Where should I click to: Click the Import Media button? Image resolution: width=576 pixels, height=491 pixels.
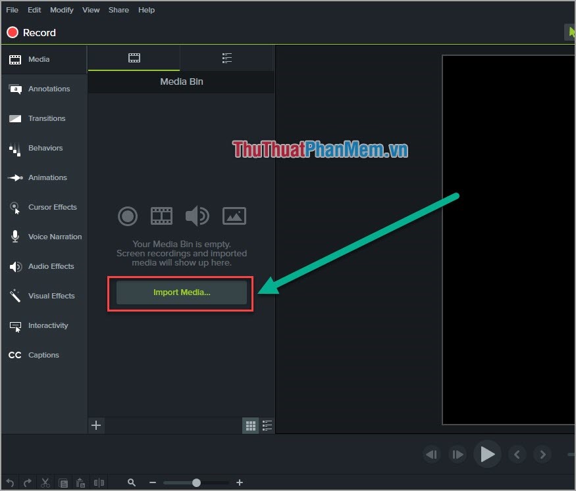point(181,292)
